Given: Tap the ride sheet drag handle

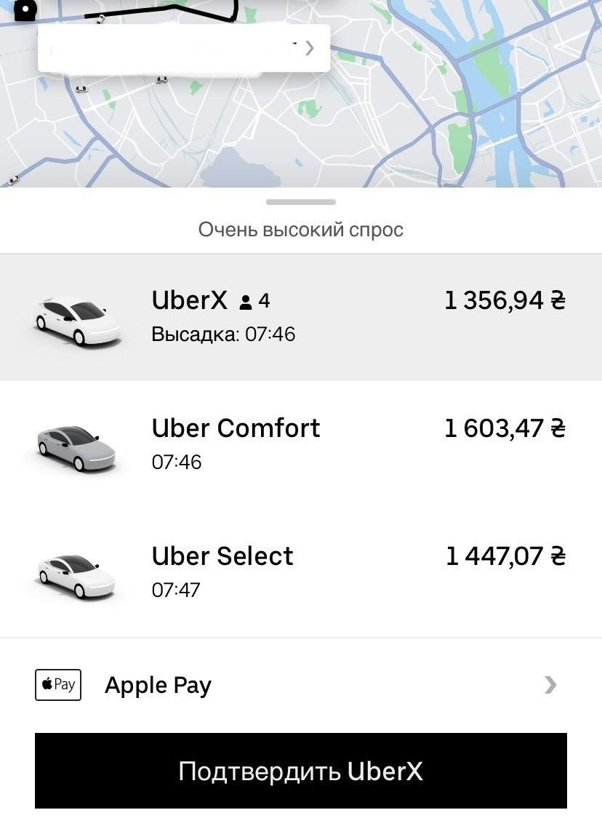Looking at the screenshot, I should pyautogui.click(x=301, y=202).
